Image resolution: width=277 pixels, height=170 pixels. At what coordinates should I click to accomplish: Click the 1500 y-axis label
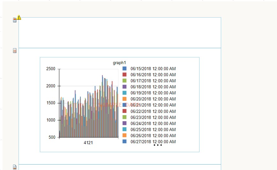pyautogui.click(x=51, y=103)
